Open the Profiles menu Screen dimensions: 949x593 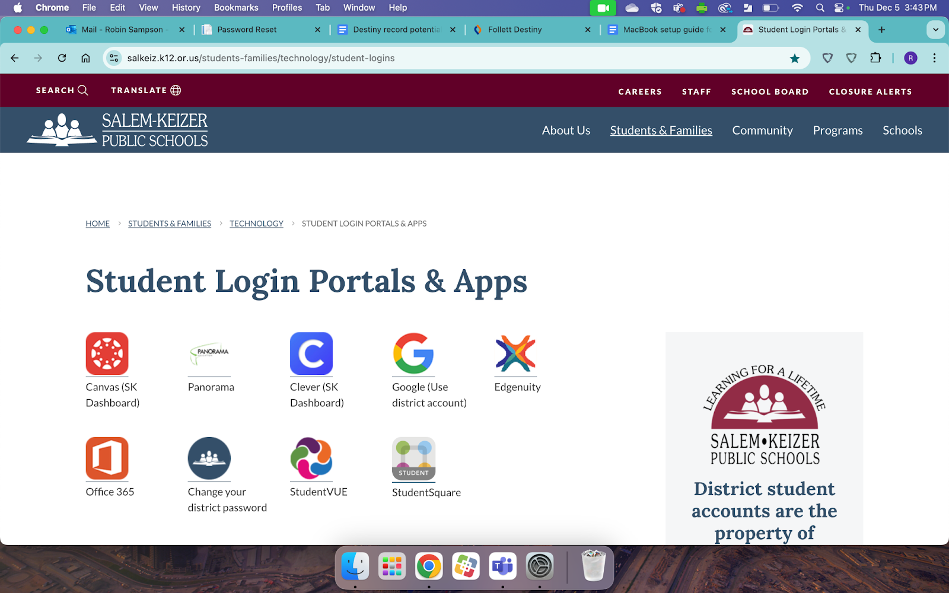click(x=287, y=8)
